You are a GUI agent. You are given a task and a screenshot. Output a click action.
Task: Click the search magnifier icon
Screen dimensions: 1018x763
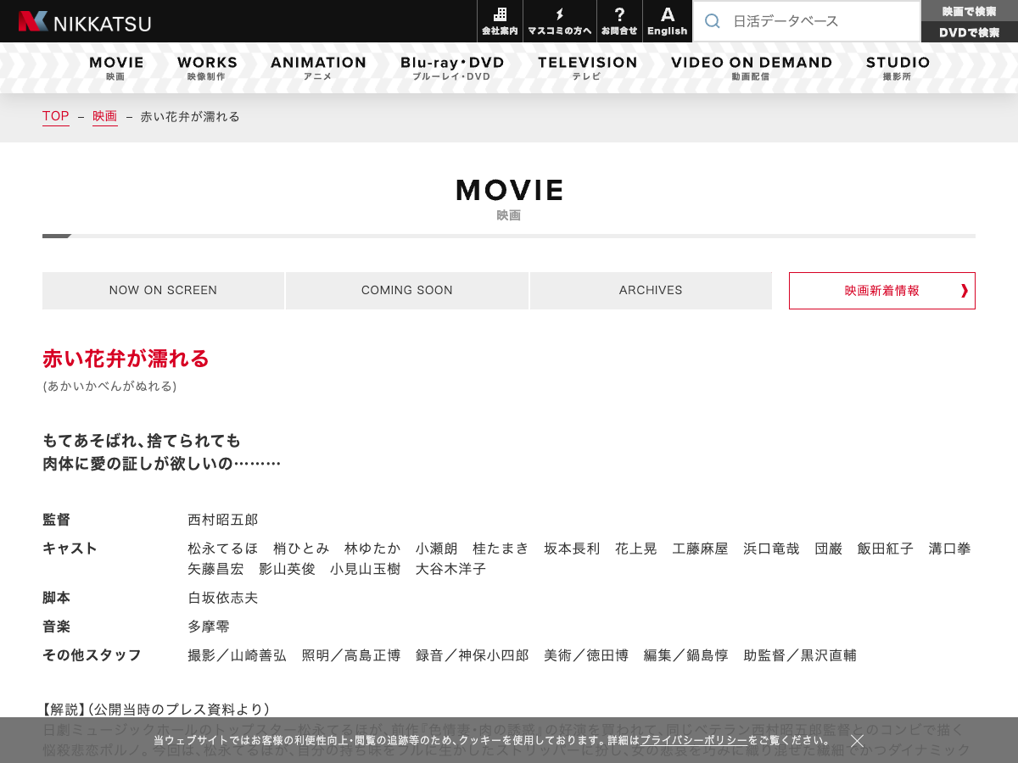[x=713, y=21]
